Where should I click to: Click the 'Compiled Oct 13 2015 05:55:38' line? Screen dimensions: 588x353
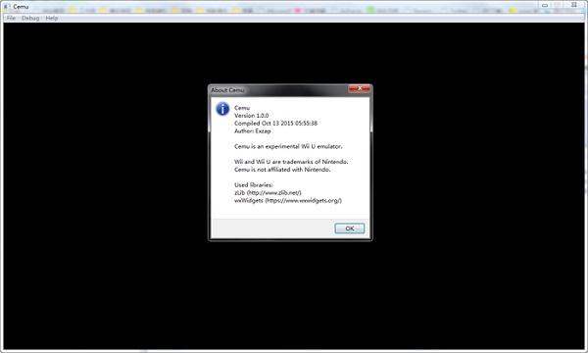click(275, 123)
